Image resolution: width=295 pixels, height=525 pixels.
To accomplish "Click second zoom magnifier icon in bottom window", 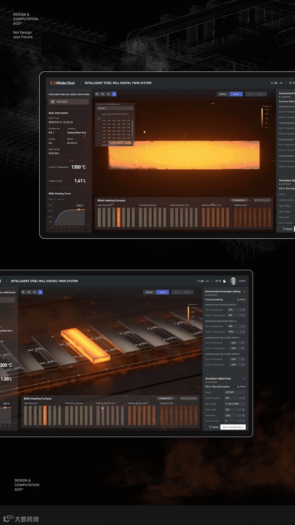I will (x=29, y=292).
